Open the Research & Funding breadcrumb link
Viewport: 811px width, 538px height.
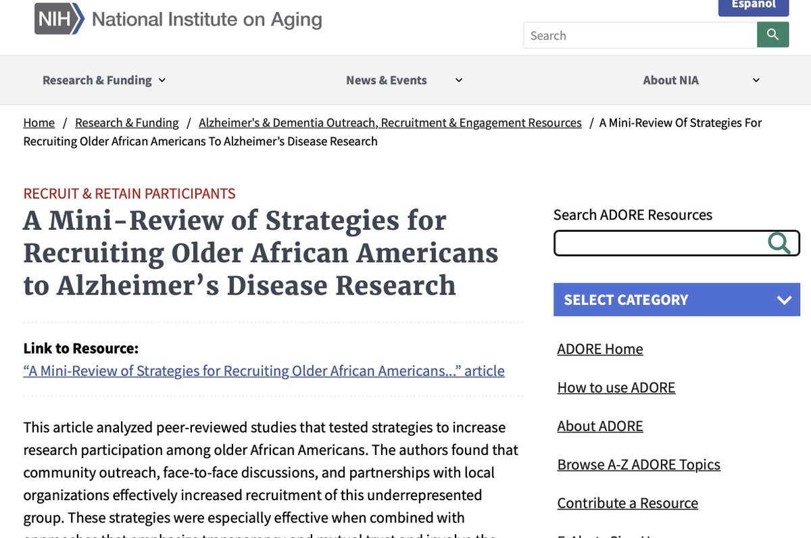click(126, 122)
